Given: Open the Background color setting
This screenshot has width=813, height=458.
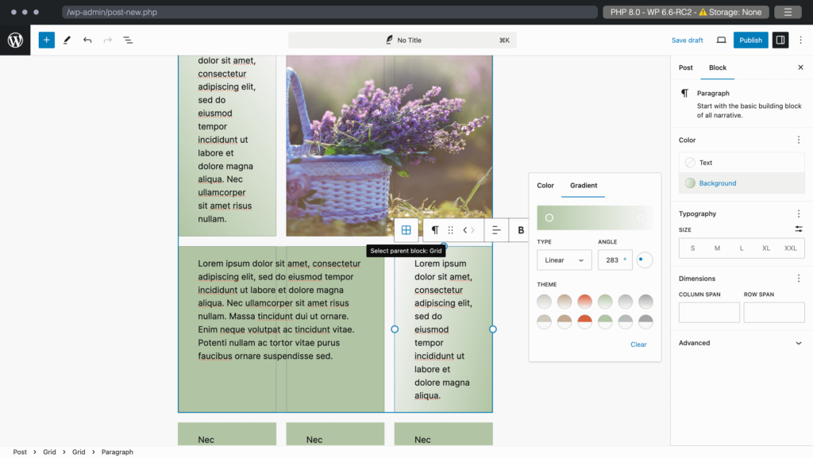Looking at the screenshot, I should click(x=742, y=183).
